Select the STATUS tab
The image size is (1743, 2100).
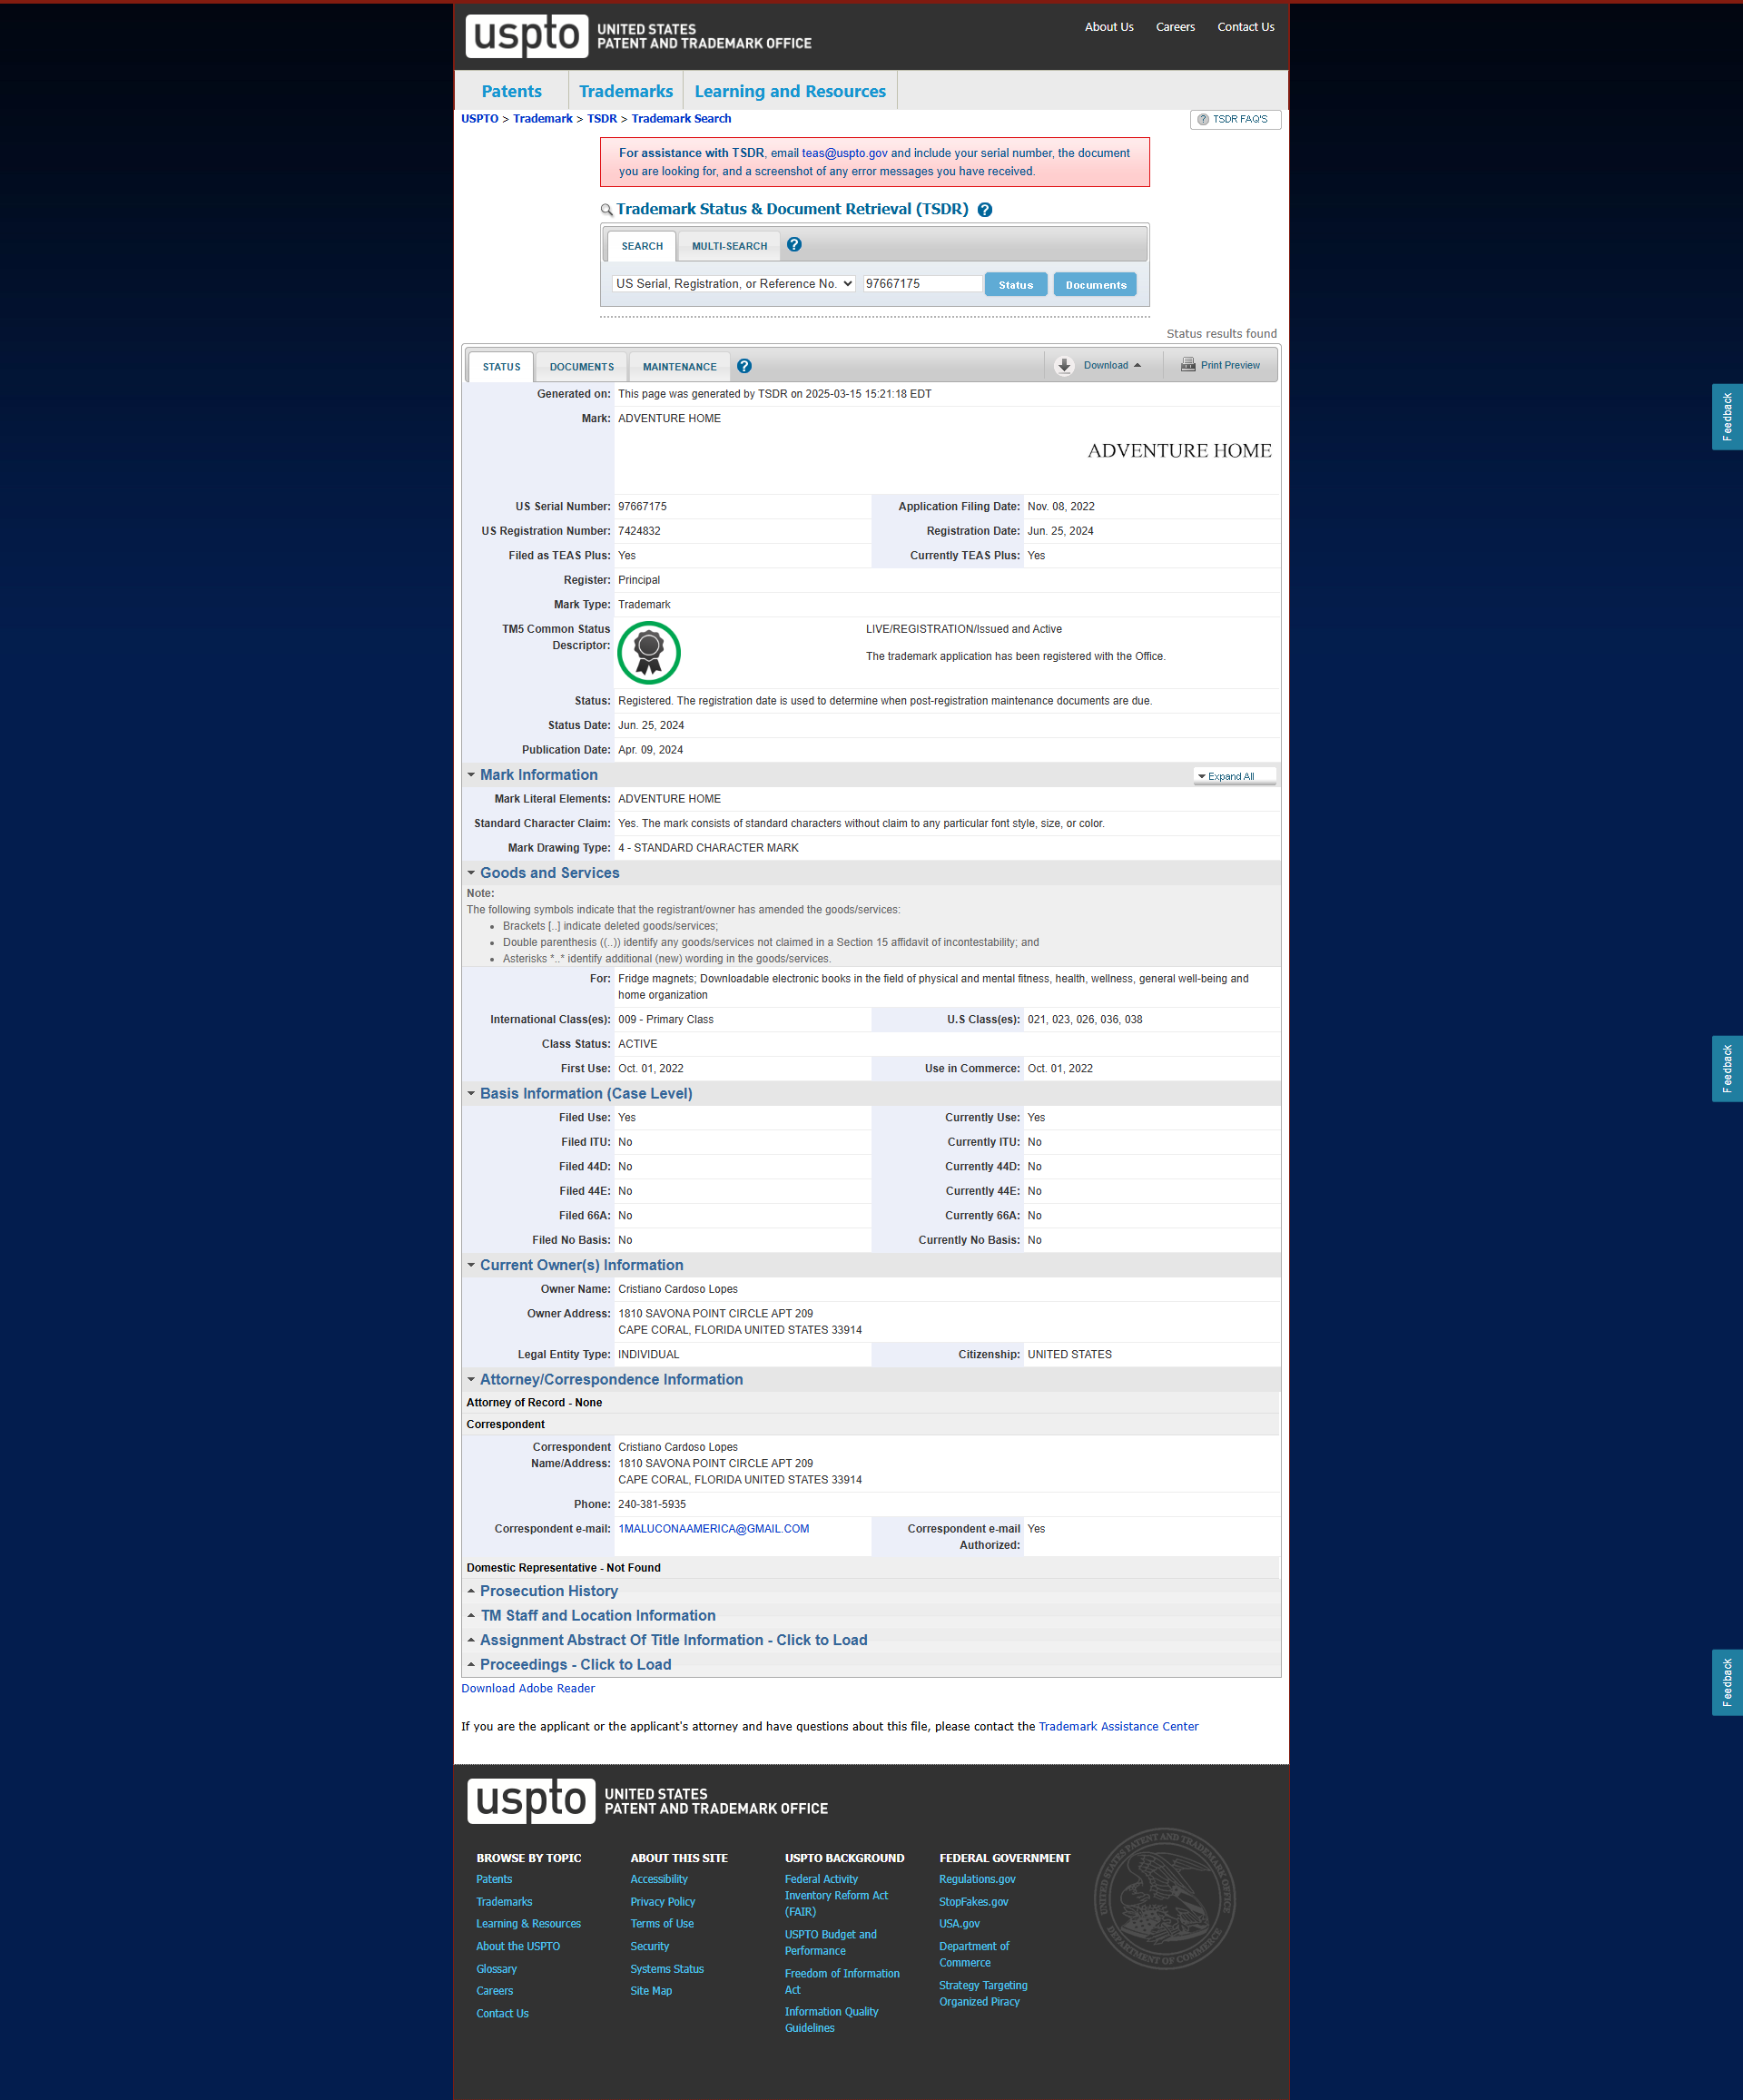(501, 367)
